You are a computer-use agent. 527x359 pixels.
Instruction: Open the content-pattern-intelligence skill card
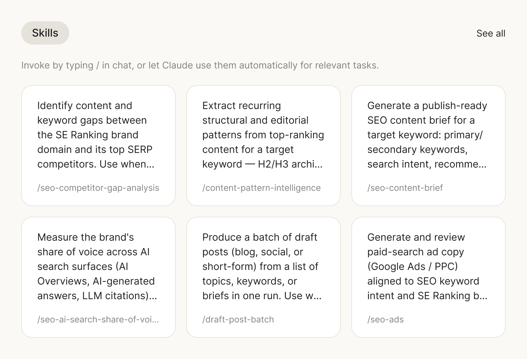coord(263,146)
